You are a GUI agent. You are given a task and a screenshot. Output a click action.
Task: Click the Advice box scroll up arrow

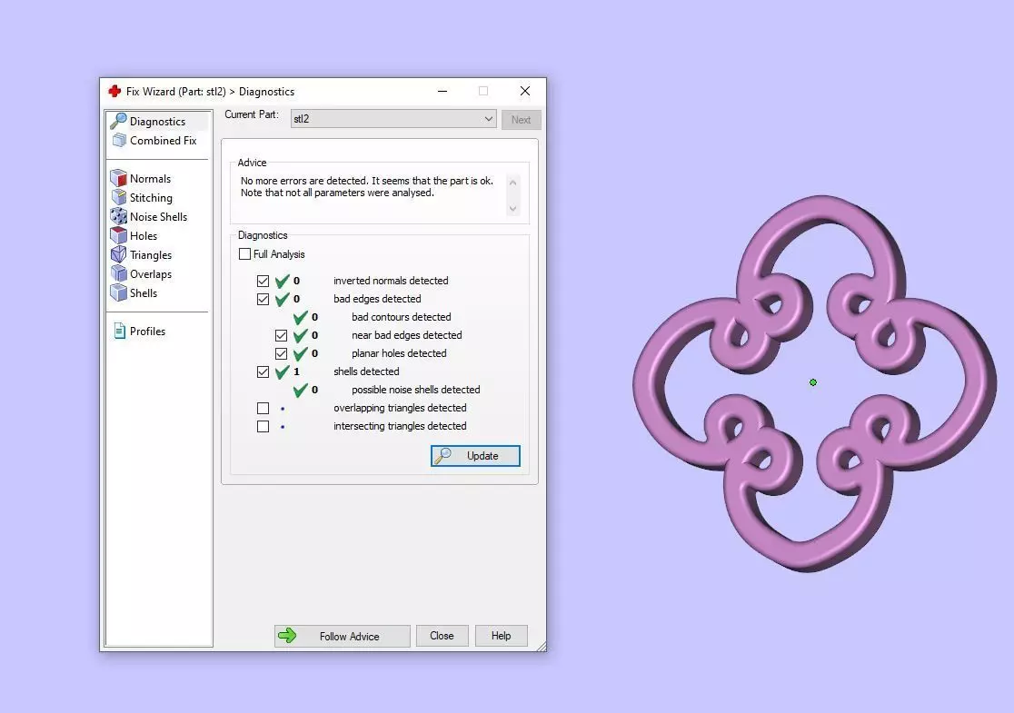[x=512, y=183]
